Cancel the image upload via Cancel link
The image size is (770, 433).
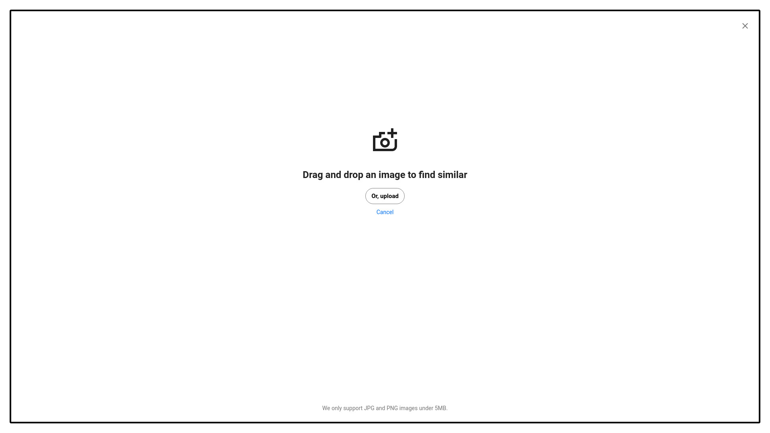pos(385,212)
